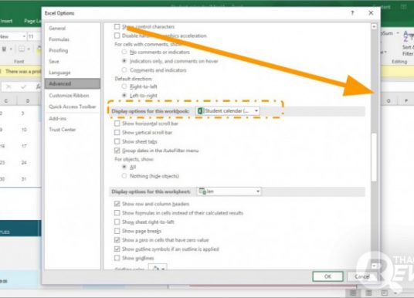The image size is (414, 298).
Task: Select column O header in Excel sheet
Action: (x=389, y=101)
